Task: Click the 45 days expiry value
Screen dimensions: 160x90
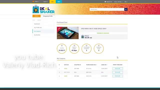Action: [74, 50]
